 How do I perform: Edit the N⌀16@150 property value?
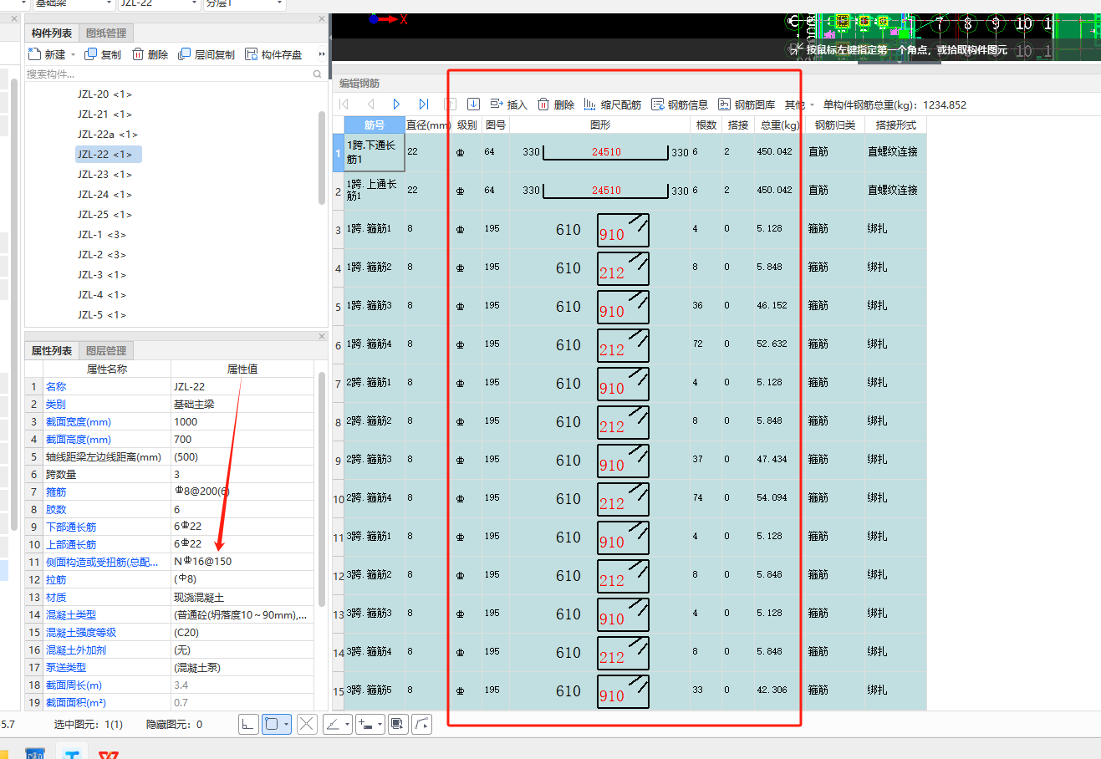(242, 562)
